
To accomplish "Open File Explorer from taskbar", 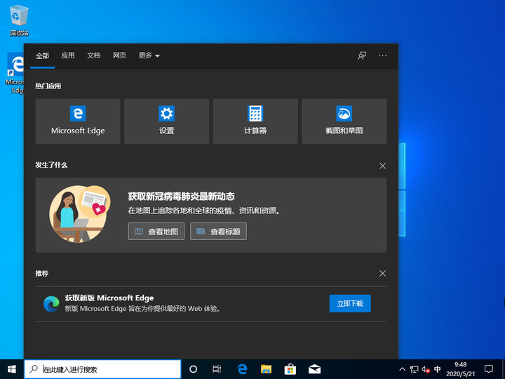I will 266,368.
